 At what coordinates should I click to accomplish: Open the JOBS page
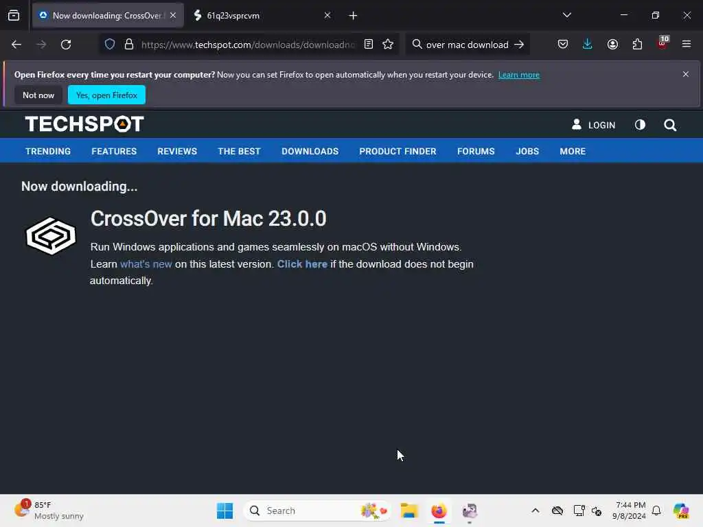(x=527, y=152)
